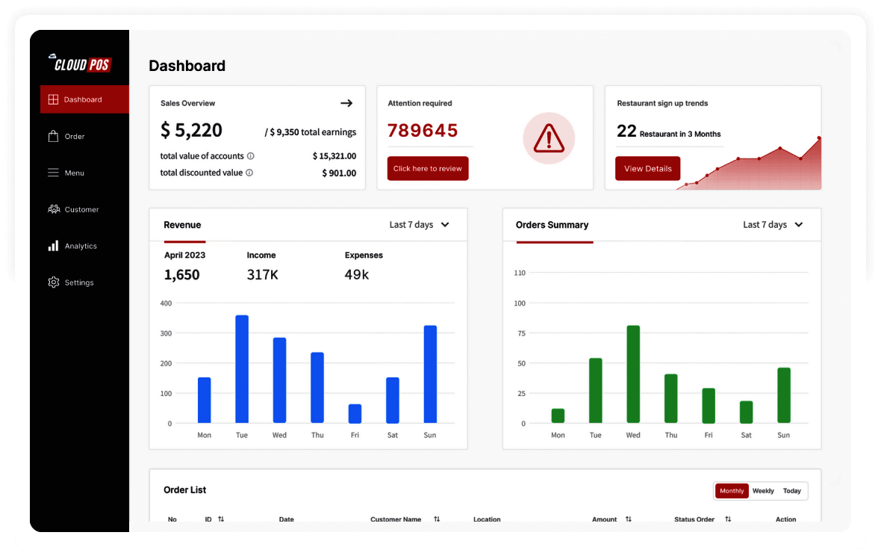This screenshot has height=550, width=881.
Task: Open the Order page via bag icon
Action: pos(53,136)
